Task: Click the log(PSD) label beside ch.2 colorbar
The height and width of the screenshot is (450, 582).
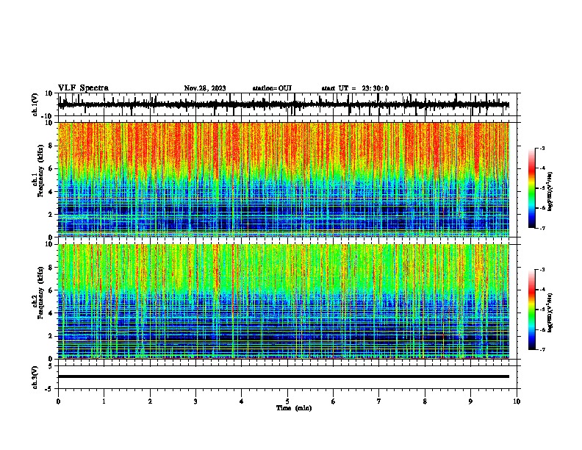Action: tap(550, 312)
